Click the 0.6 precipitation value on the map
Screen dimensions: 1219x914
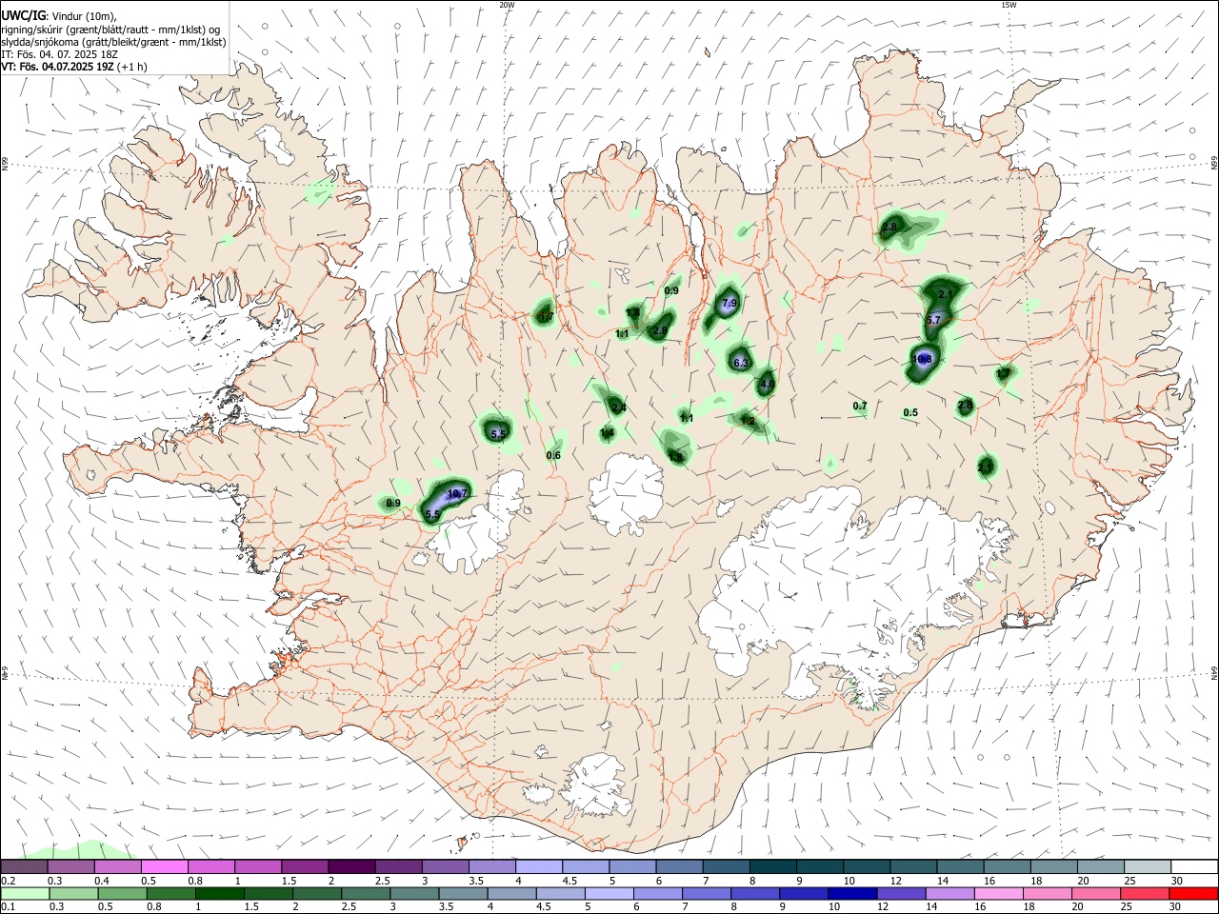pos(553,455)
